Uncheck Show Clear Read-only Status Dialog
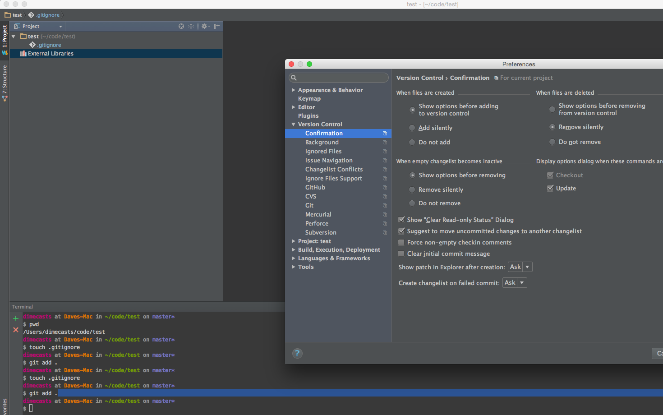663x415 pixels. click(x=401, y=220)
